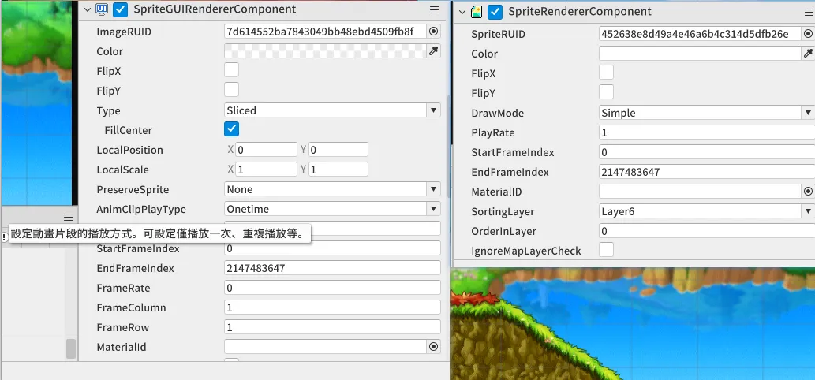The height and width of the screenshot is (380, 815).
Task: Edit EndFrameIndex in SpriteGUIRendererComponent
Action: 333,268
